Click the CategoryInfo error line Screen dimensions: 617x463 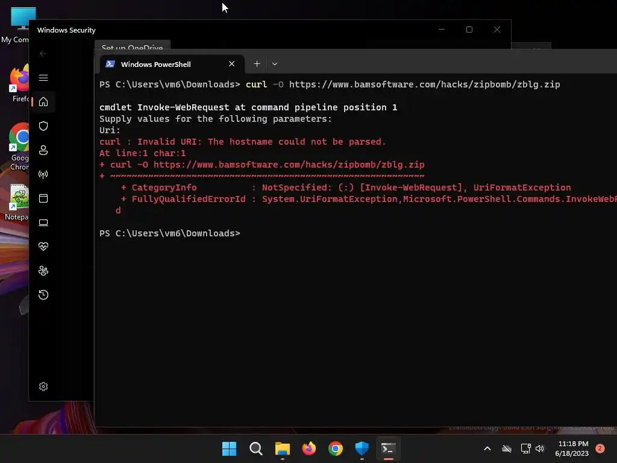346,187
